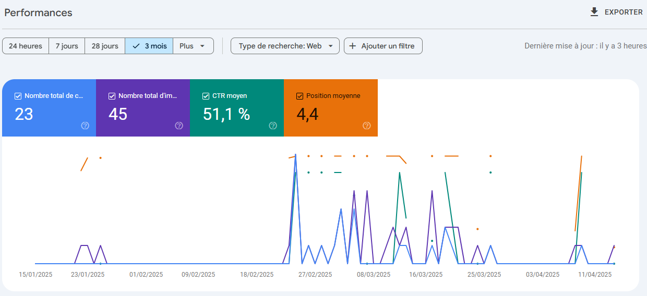647x296 pixels.
Task: Uncheck the Nombre total de clics checkbox
Action: (x=18, y=96)
